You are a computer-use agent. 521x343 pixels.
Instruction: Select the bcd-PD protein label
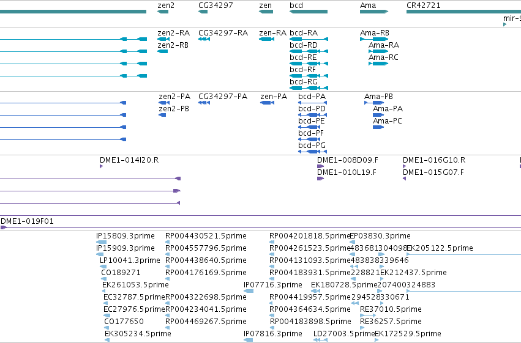coord(312,109)
